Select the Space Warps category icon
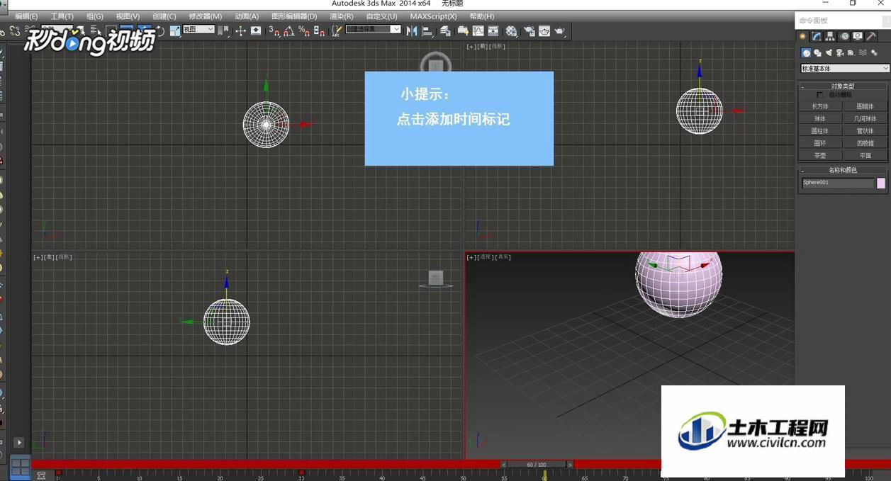Screen dimensions: 891x481 click(x=863, y=52)
